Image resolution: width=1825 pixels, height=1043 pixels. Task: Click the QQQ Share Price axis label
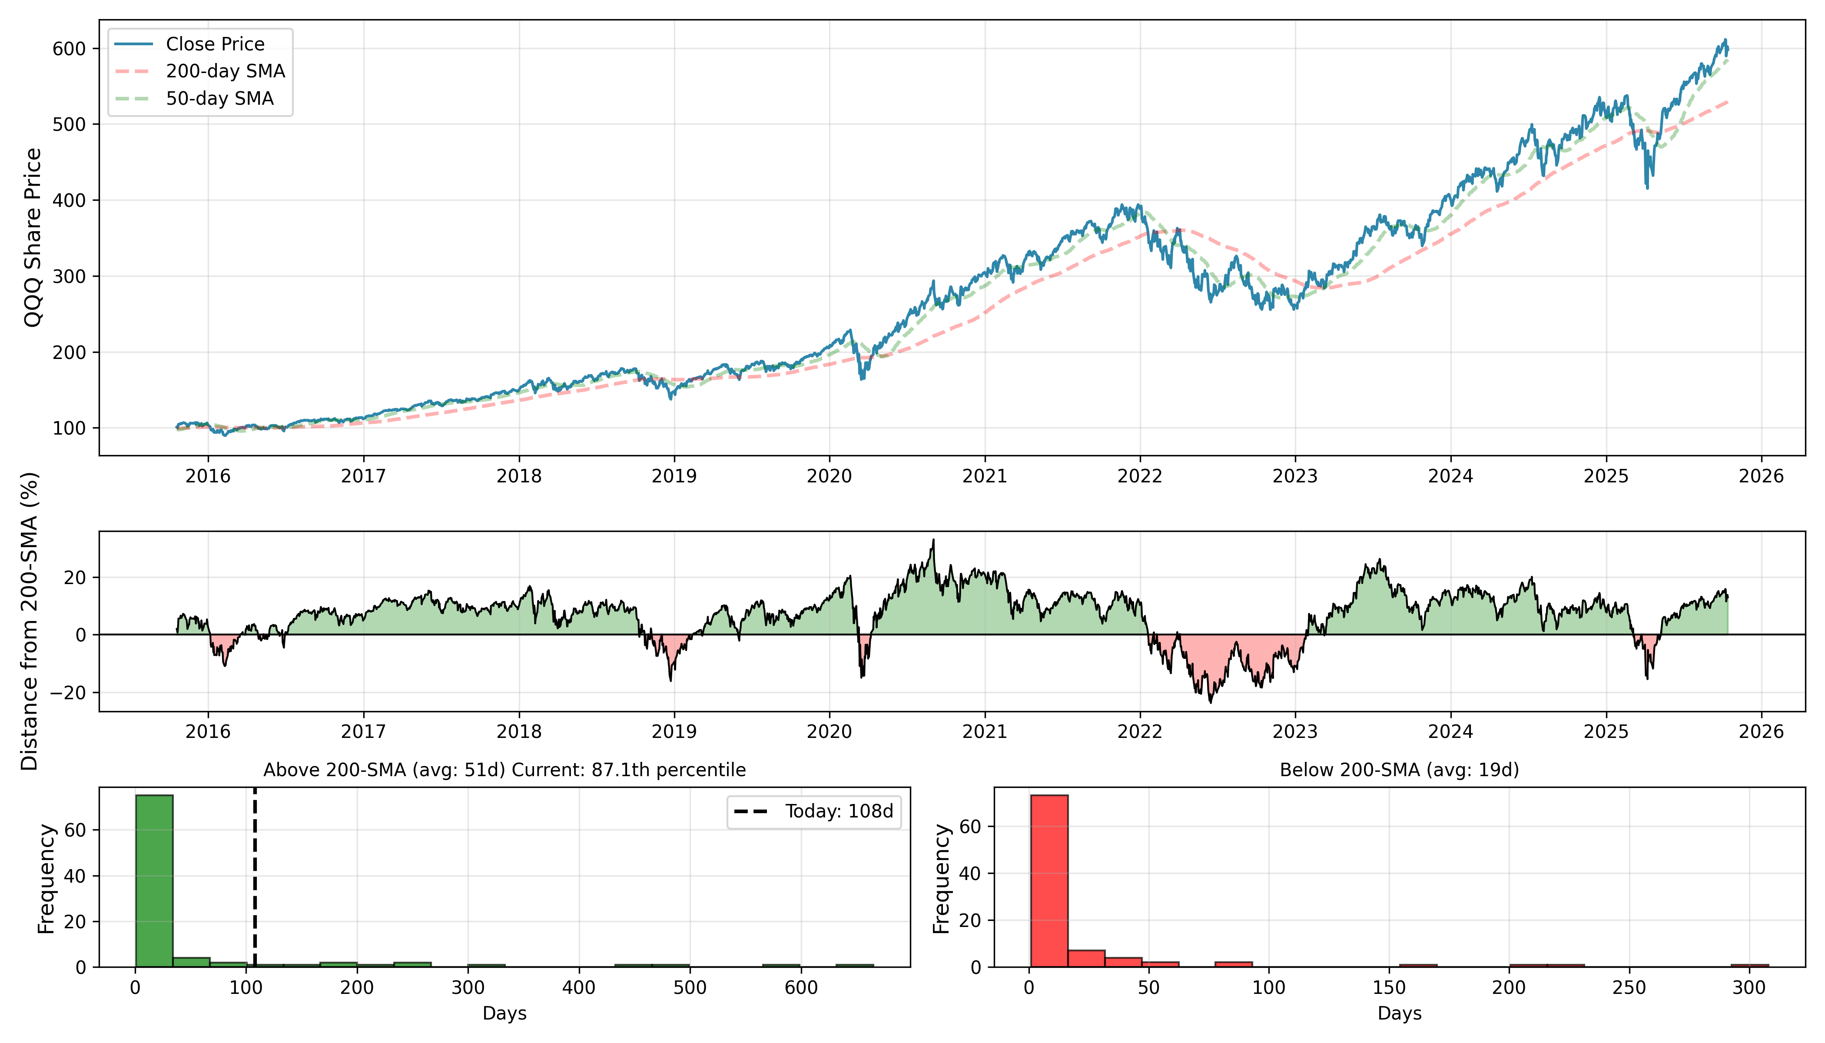point(33,238)
